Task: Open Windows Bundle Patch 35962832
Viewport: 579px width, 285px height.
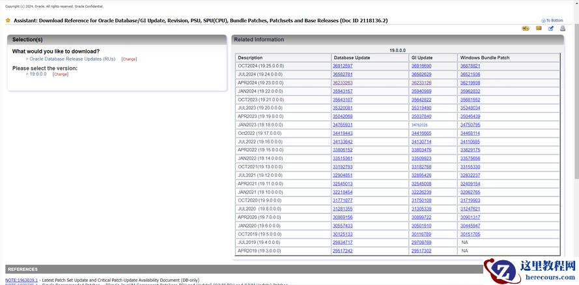Action: pos(470,91)
